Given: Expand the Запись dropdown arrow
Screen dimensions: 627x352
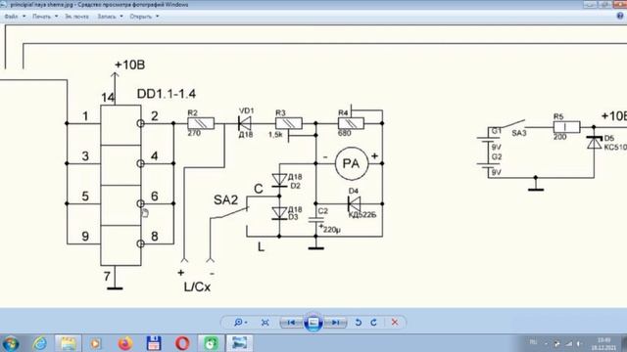Looking at the screenshot, I should (x=121, y=17).
